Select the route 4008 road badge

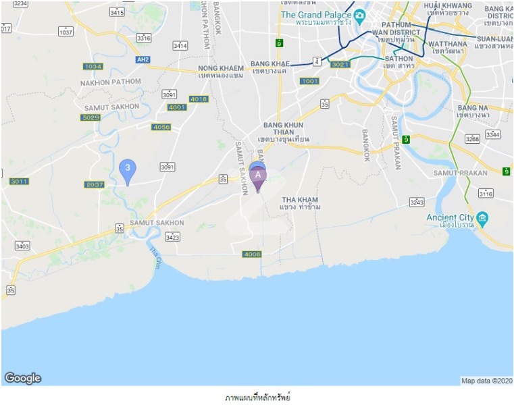pyautogui.click(x=252, y=254)
